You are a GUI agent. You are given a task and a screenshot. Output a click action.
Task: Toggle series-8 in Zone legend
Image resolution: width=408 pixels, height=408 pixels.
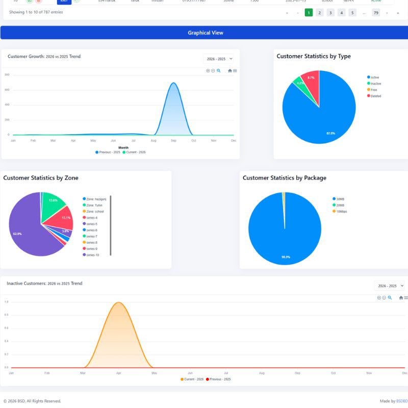coord(90,243)
